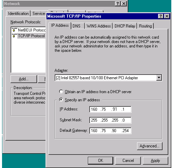Open the Adapter dropdown arrow
173x168 pixels.
point(159,78)
